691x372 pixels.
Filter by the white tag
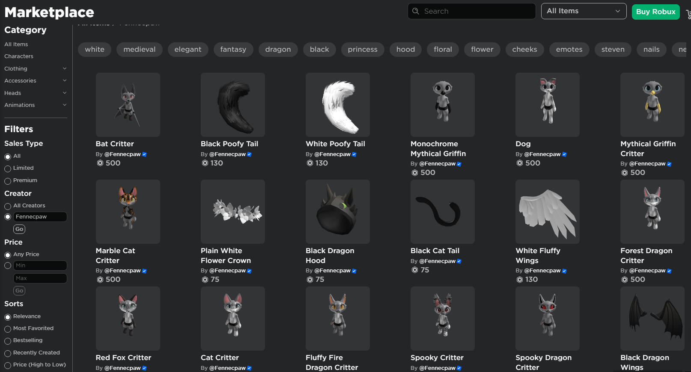tap(95, 50)
